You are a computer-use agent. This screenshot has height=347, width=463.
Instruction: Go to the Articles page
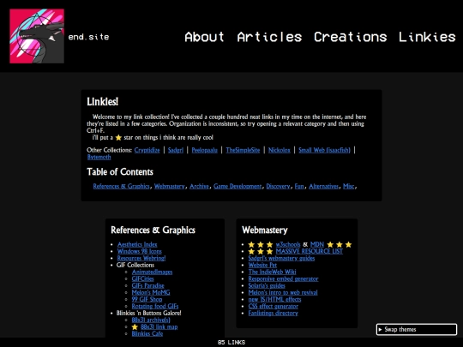pos(269,37)
